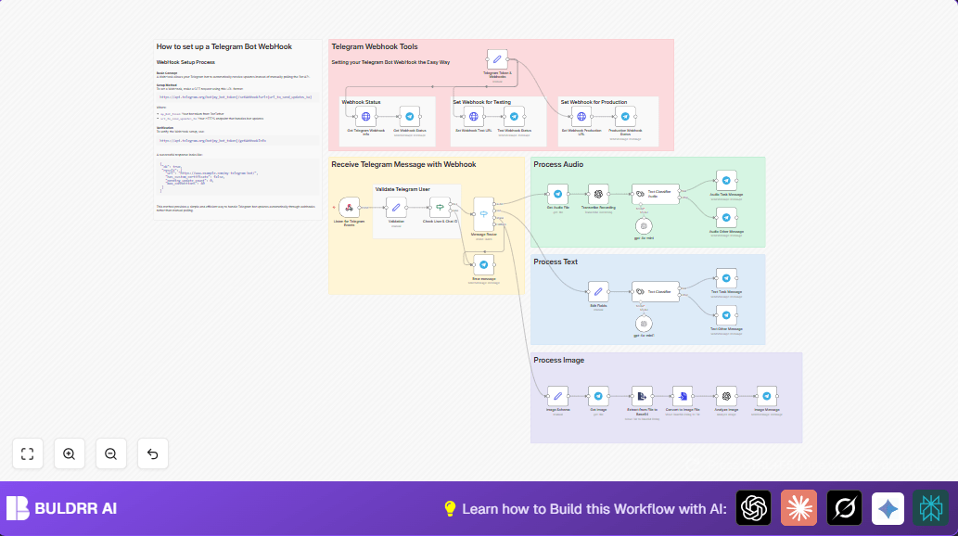Select the Message Router switch node
958x536 pixels.
click(x=484, y=214)
